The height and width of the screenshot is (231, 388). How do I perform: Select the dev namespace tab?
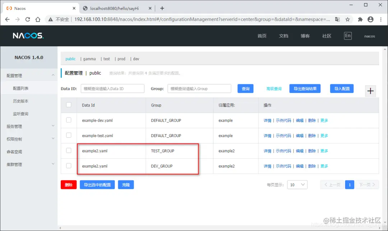(x=136, y=59)
